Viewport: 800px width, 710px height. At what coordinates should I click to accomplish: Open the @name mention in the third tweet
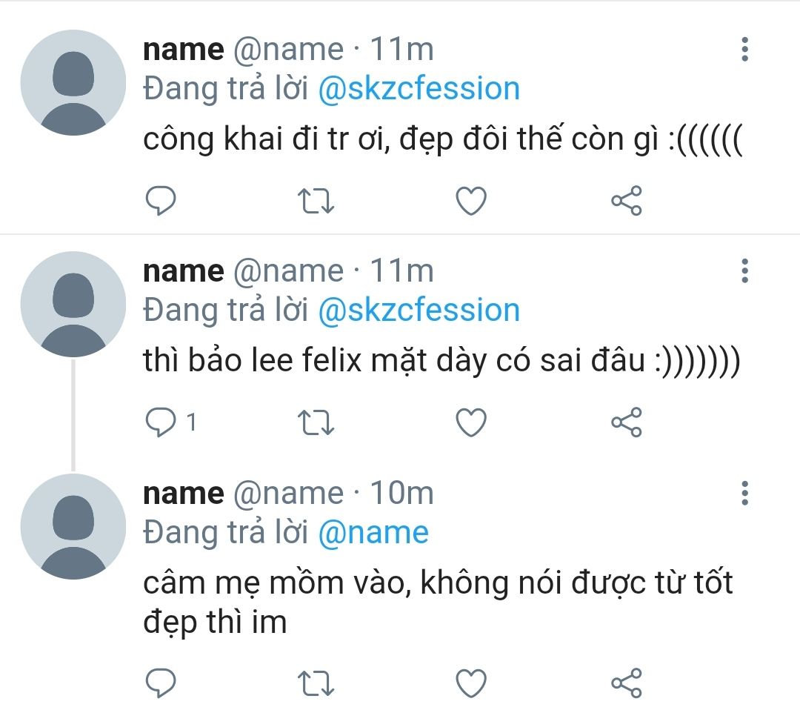[x=373, y=533]
